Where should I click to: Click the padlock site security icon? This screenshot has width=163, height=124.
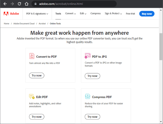click(x=35, y=4)
